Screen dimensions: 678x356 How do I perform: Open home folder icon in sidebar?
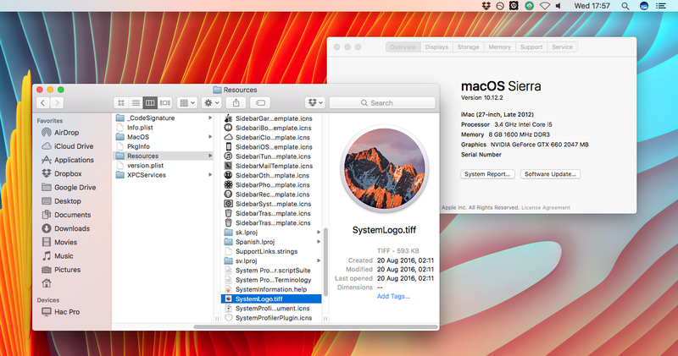(47, 283)
